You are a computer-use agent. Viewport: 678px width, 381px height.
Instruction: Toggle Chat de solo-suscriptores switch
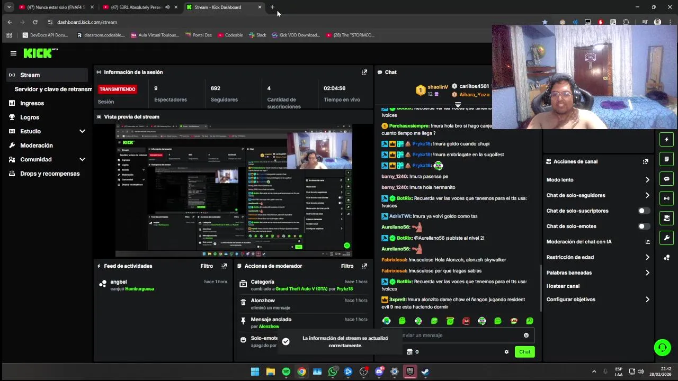tap(644, 211)
